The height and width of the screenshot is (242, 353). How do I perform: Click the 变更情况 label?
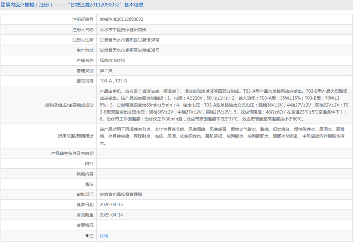point(85,225)
